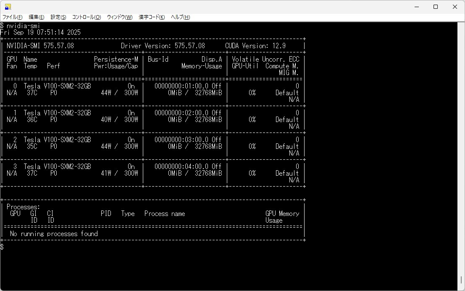465x291 pixels.
Task: Click the Processes: heading
Action: (23, 207)
